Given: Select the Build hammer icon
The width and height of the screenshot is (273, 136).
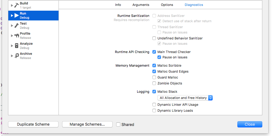Looking at the screenshot, I should click(x=17, y=5).
